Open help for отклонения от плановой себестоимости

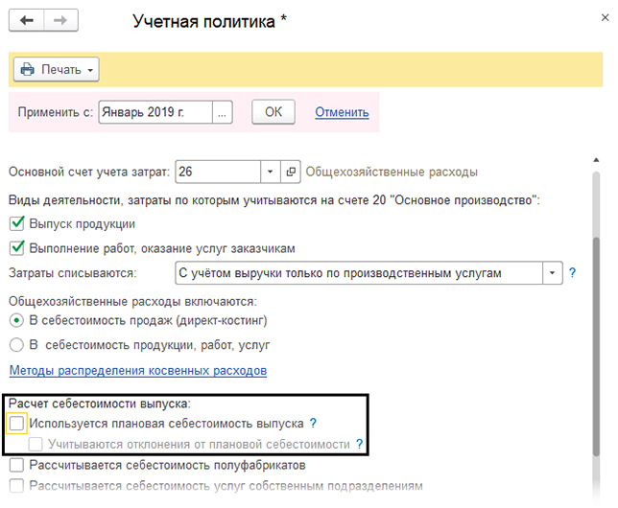tap(360, 444)
